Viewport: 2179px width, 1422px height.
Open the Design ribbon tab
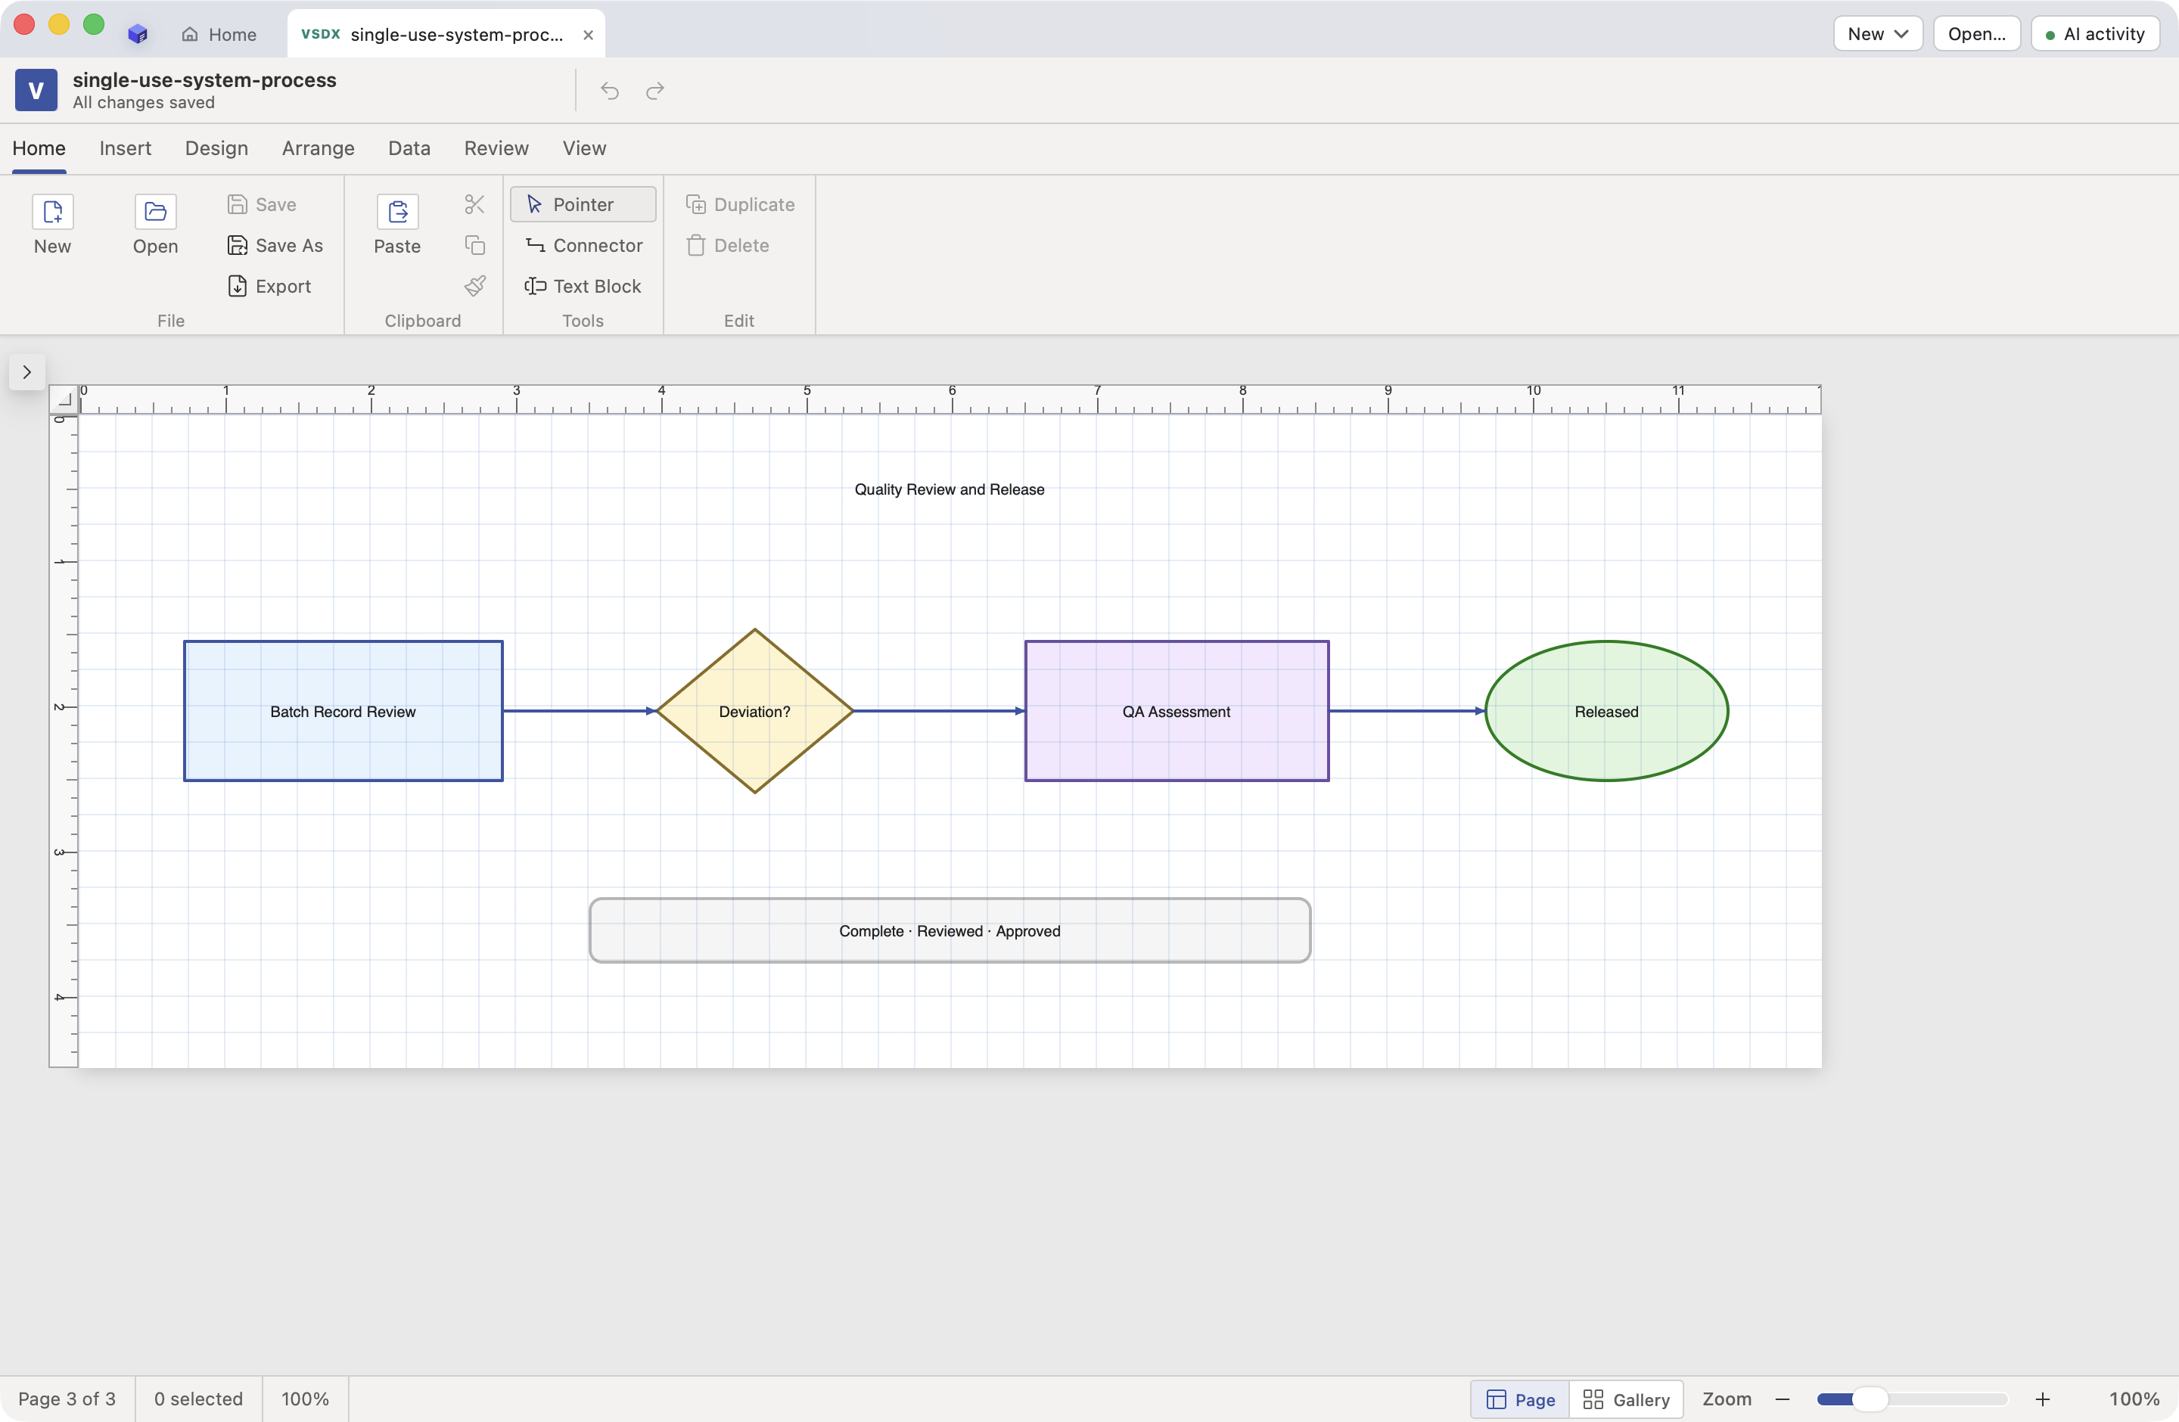(x=216, y=148)
